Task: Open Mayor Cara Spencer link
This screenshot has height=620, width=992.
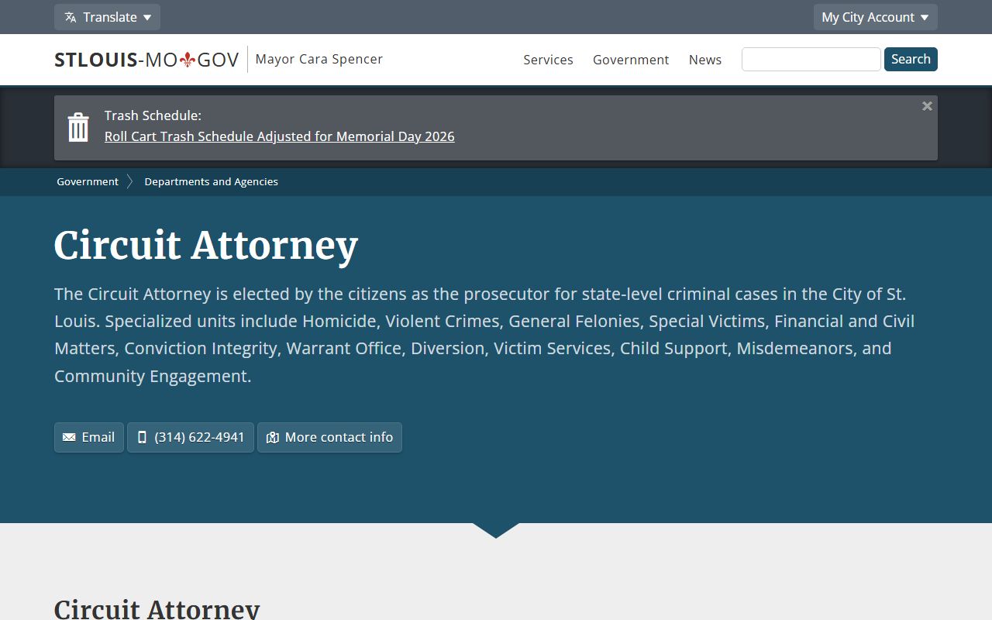Action: [319, 59]
